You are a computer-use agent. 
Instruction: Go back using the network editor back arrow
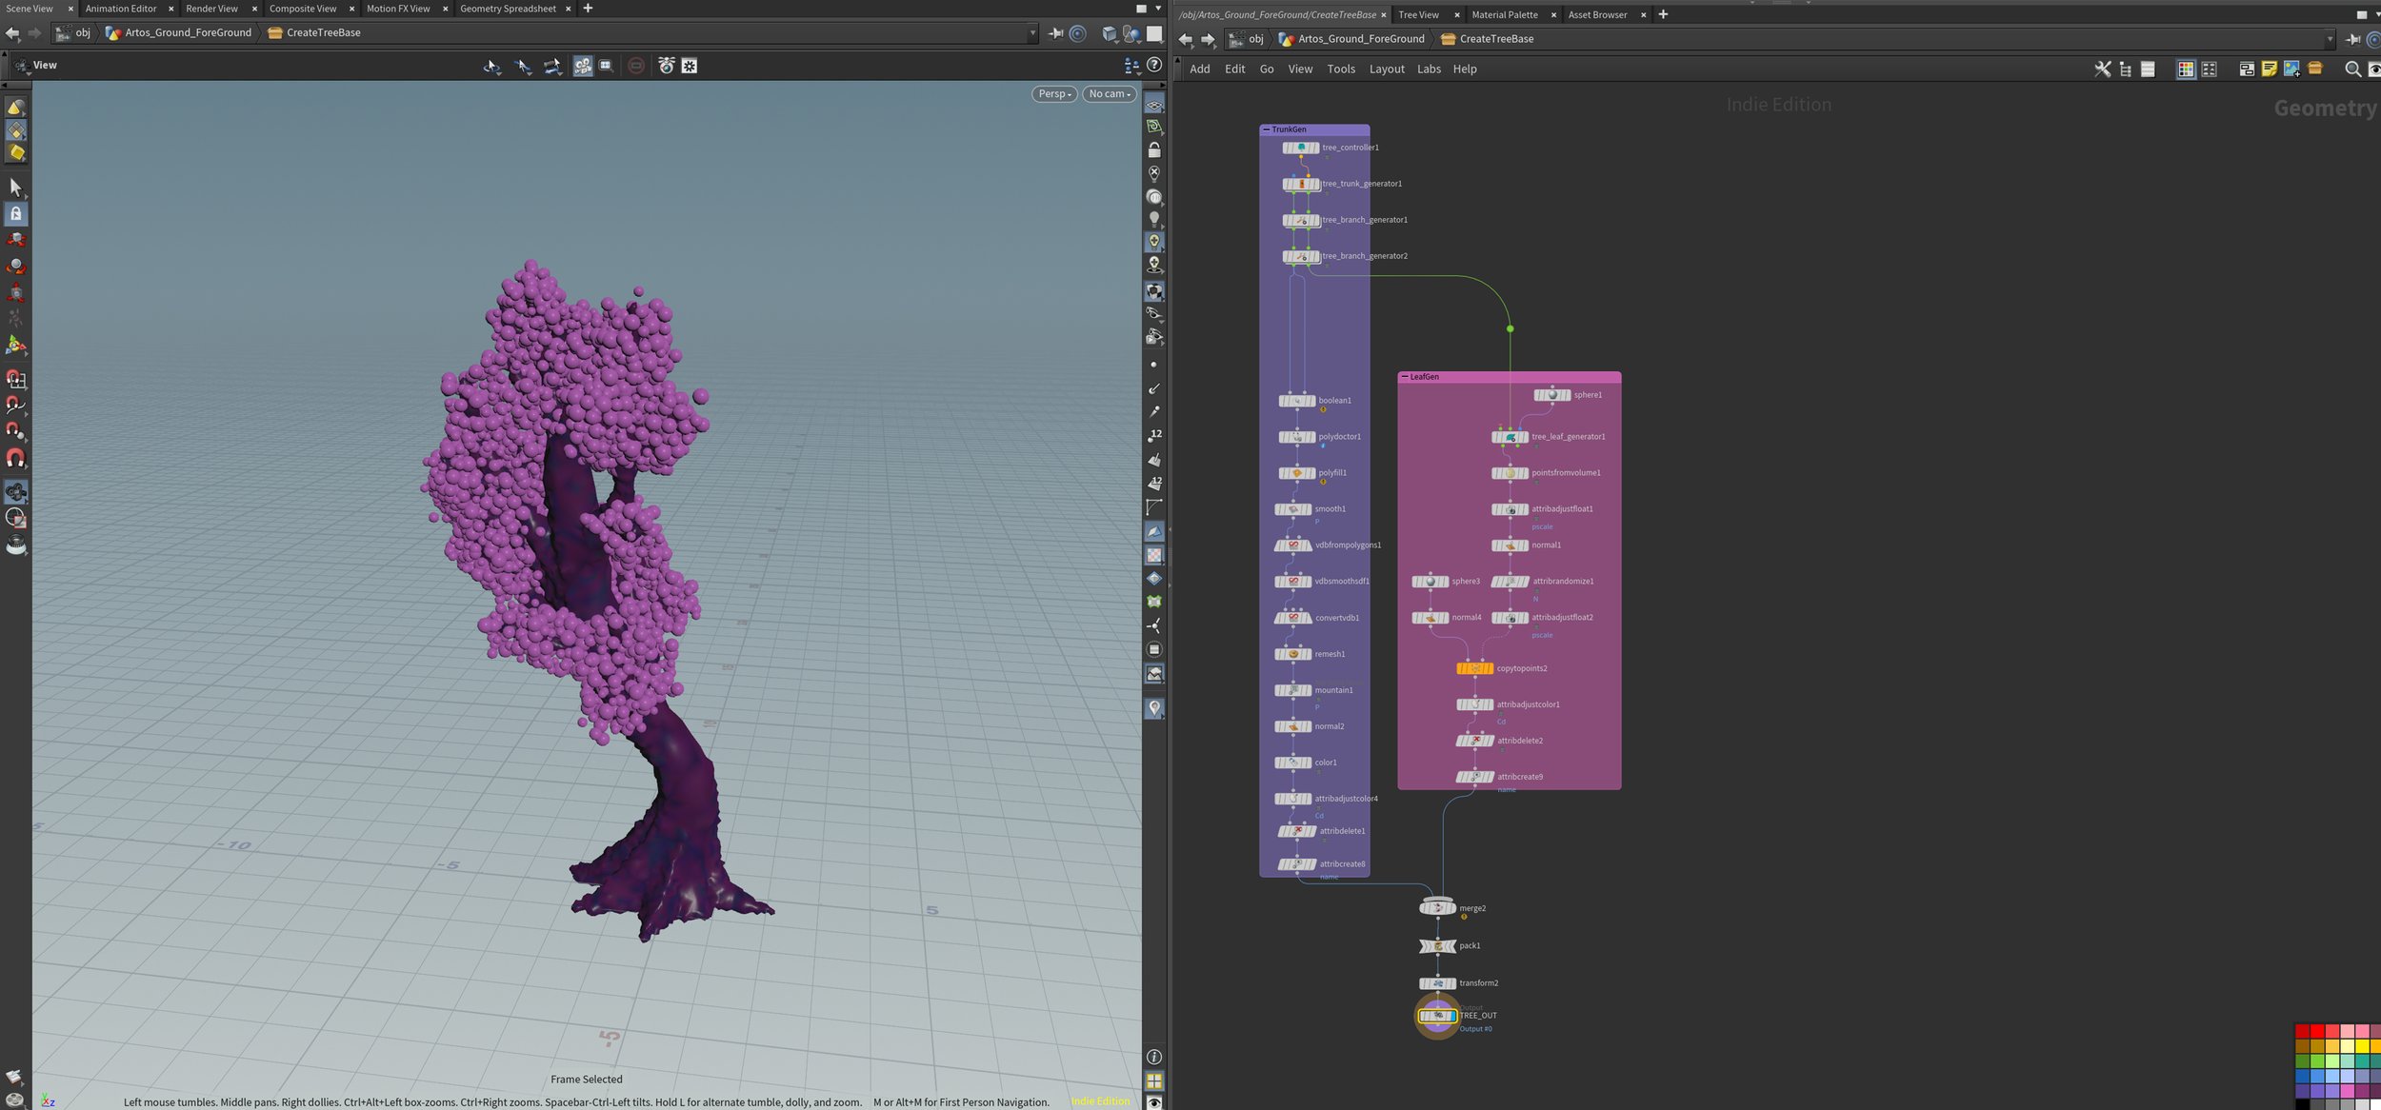click(1185, 39)
